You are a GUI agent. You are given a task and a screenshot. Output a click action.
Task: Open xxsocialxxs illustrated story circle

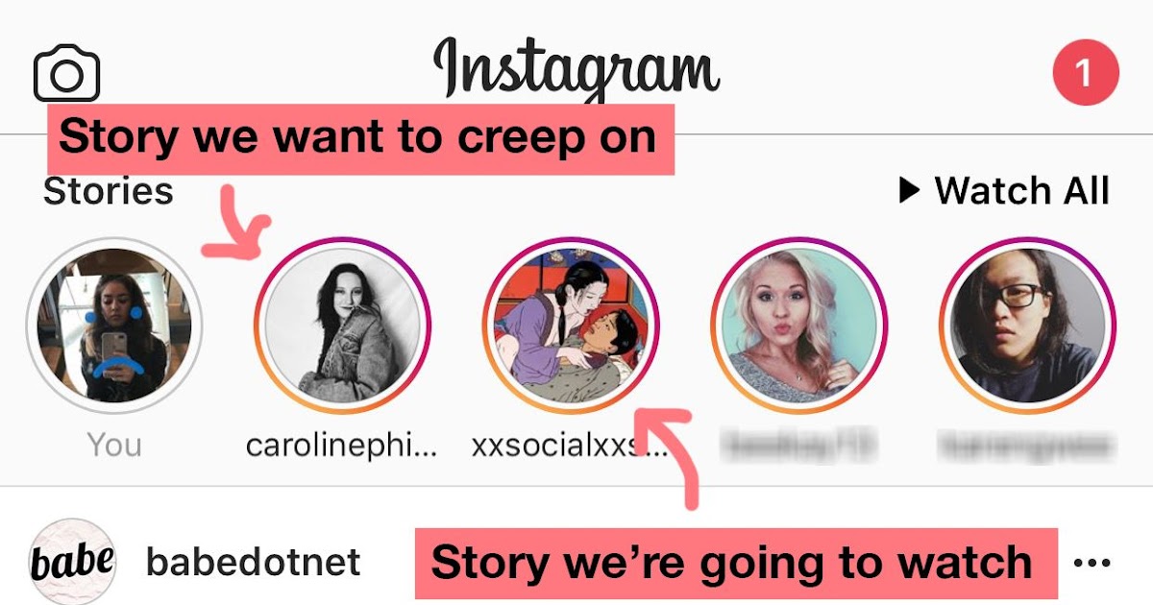(x=571, y=325)
